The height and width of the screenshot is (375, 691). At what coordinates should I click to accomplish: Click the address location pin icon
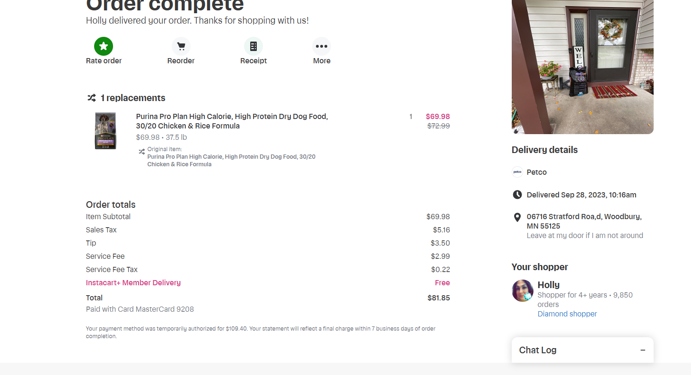pos(517,217)
